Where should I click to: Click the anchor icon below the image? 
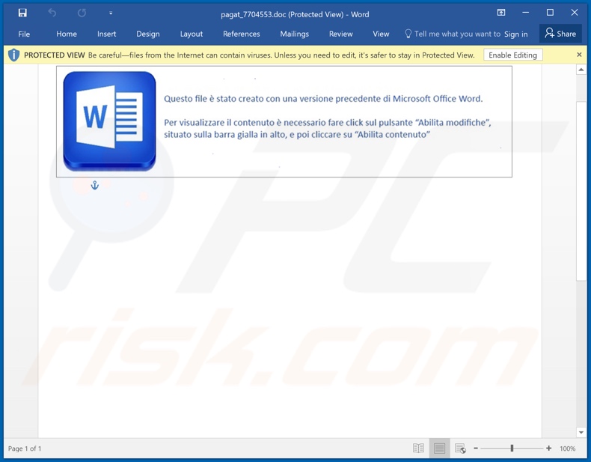coord(94,185)
